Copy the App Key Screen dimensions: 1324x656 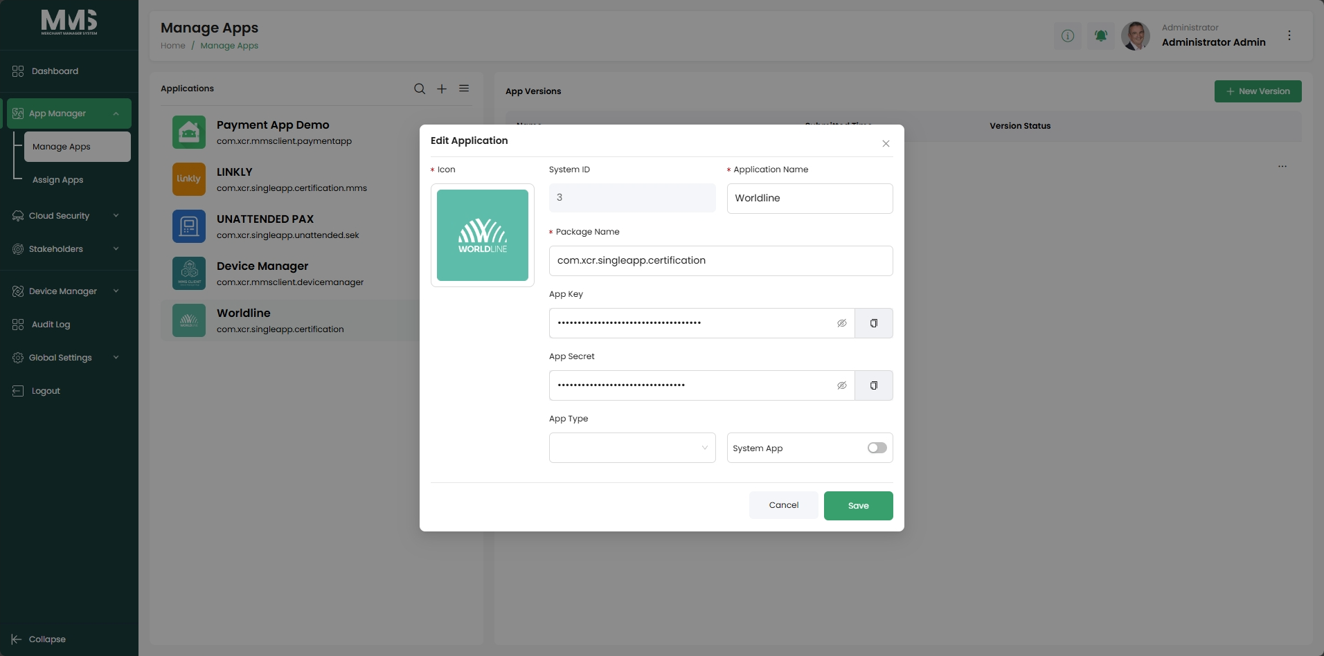pos(874,323)
